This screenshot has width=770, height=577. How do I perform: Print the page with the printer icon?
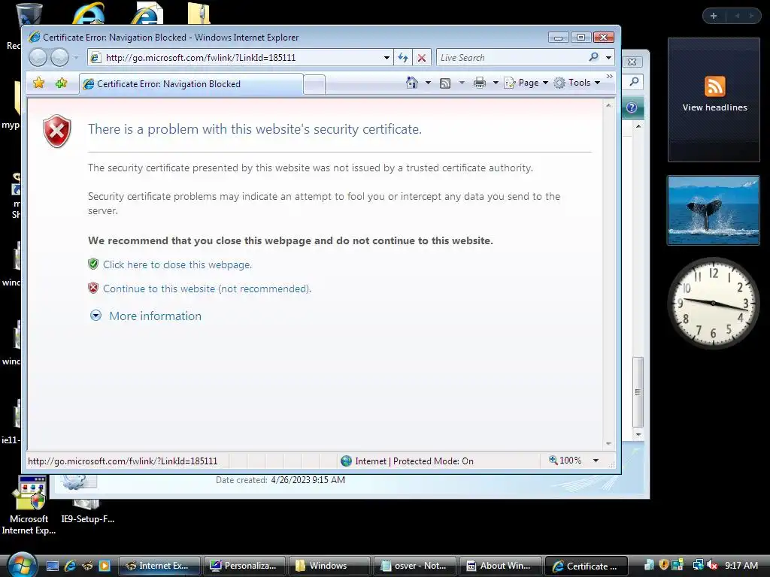pos(479,83)
